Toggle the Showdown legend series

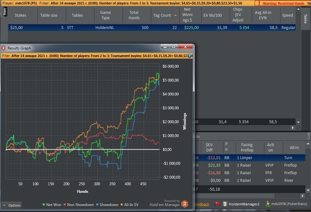click(x=107, y=204)
